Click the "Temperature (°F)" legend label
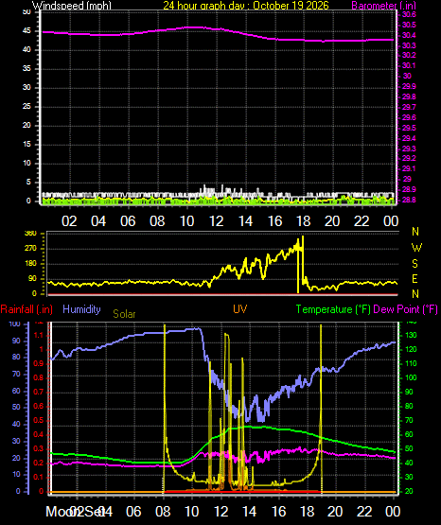 (x=333, y=309)
